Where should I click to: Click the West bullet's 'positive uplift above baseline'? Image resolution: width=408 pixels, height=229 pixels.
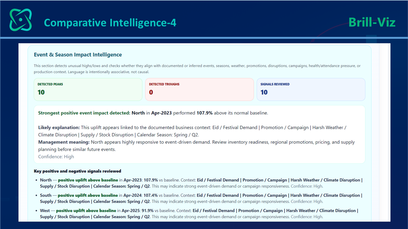click(86, 211)
